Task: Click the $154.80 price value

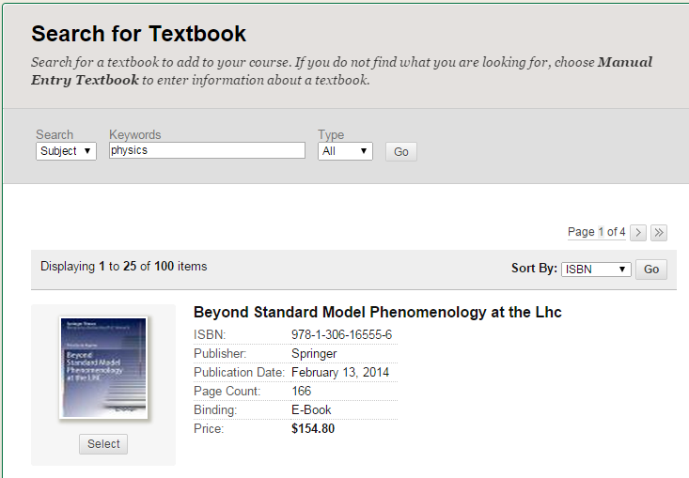Action: [x=313, y=429]
